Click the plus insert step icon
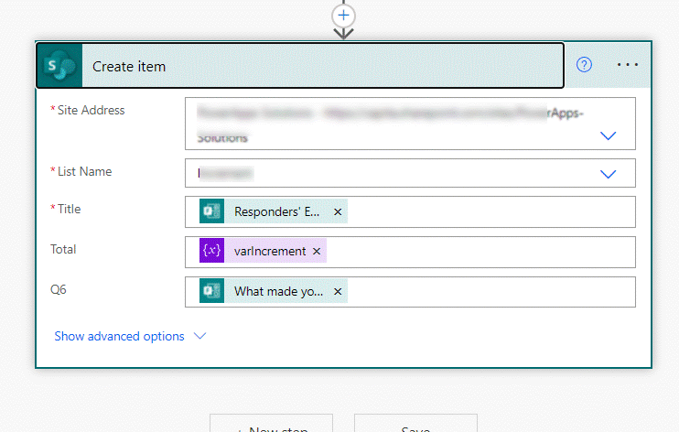 click(x=343, y=16)
